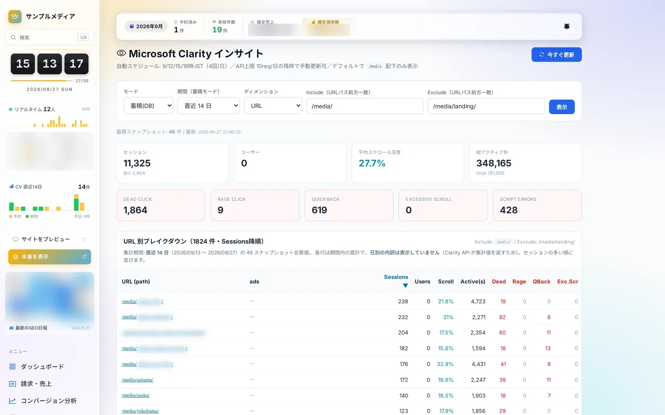
Task: Click サイトをプレビュー menu entry
Action: point(49,239)
